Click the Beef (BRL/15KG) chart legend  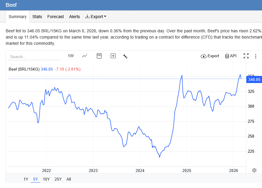(x=24, y=69)
